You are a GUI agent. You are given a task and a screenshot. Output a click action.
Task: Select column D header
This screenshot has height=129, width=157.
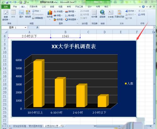(x=105, y=32)
